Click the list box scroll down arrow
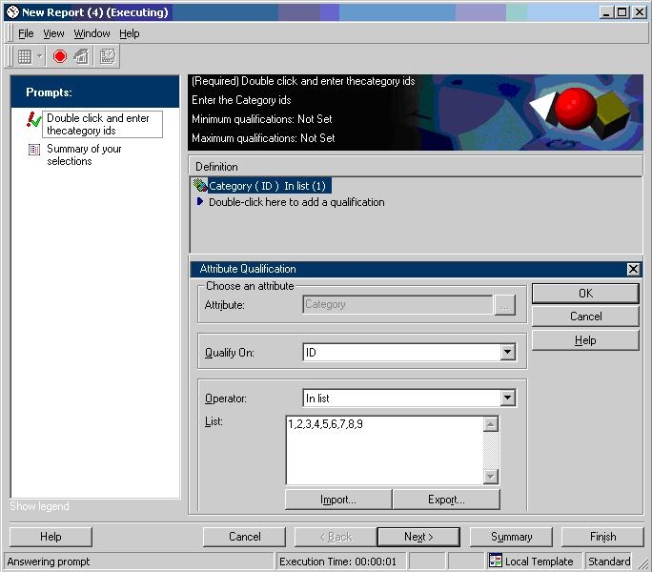 click(x=491, y=477)
